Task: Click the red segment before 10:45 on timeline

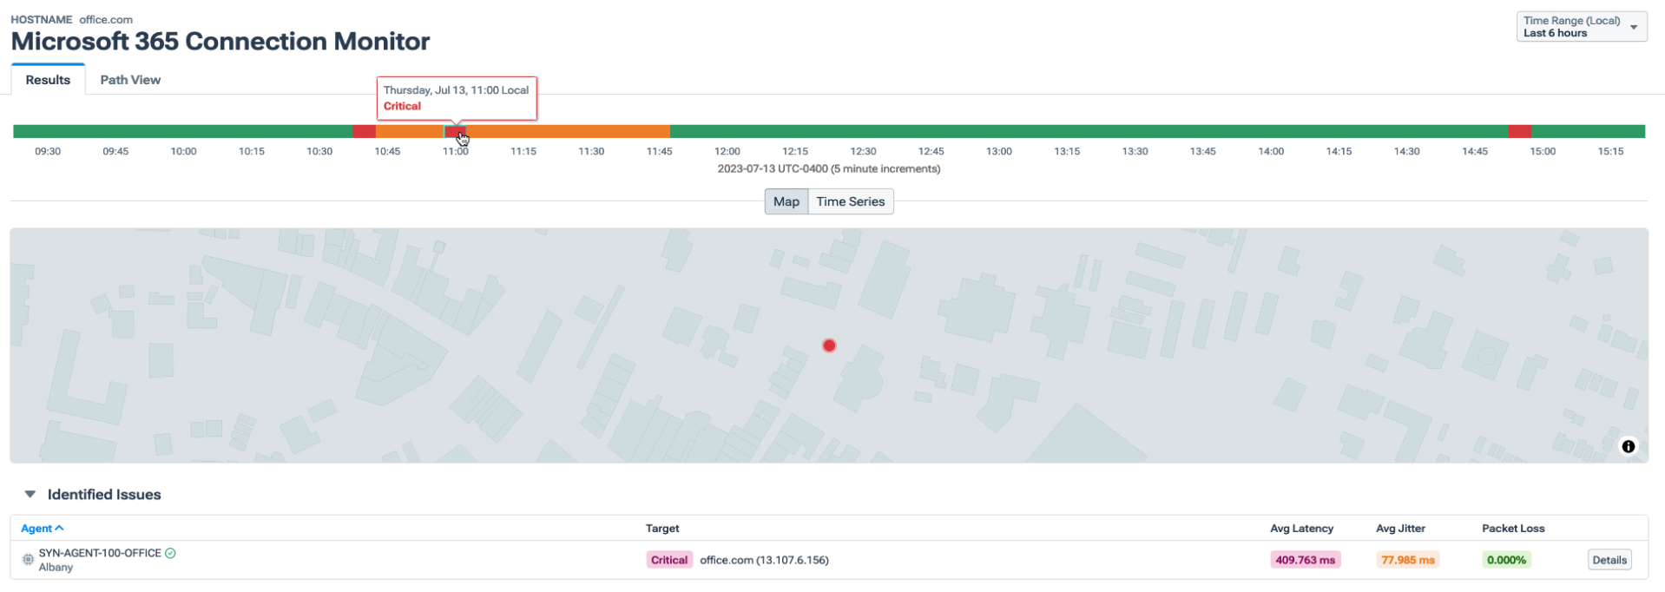Action: pyautogui.click(x=364, y=131)
